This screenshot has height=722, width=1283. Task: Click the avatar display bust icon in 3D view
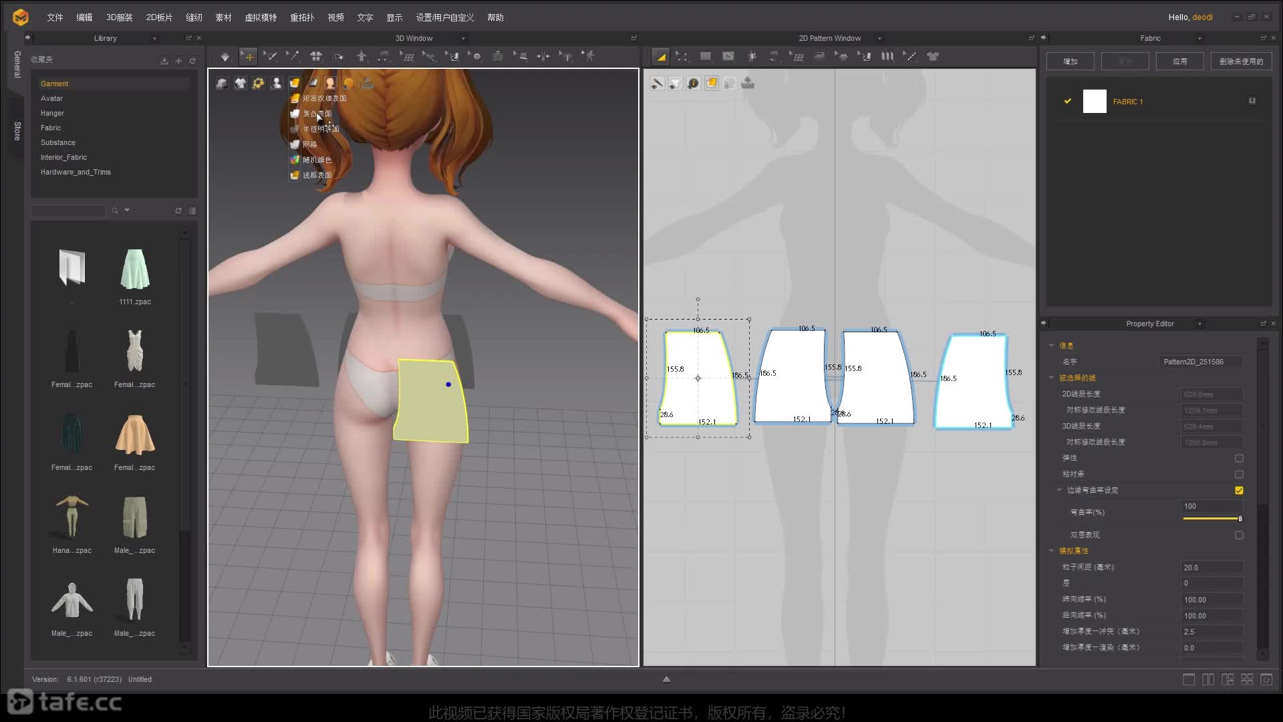tap(276, 83)
